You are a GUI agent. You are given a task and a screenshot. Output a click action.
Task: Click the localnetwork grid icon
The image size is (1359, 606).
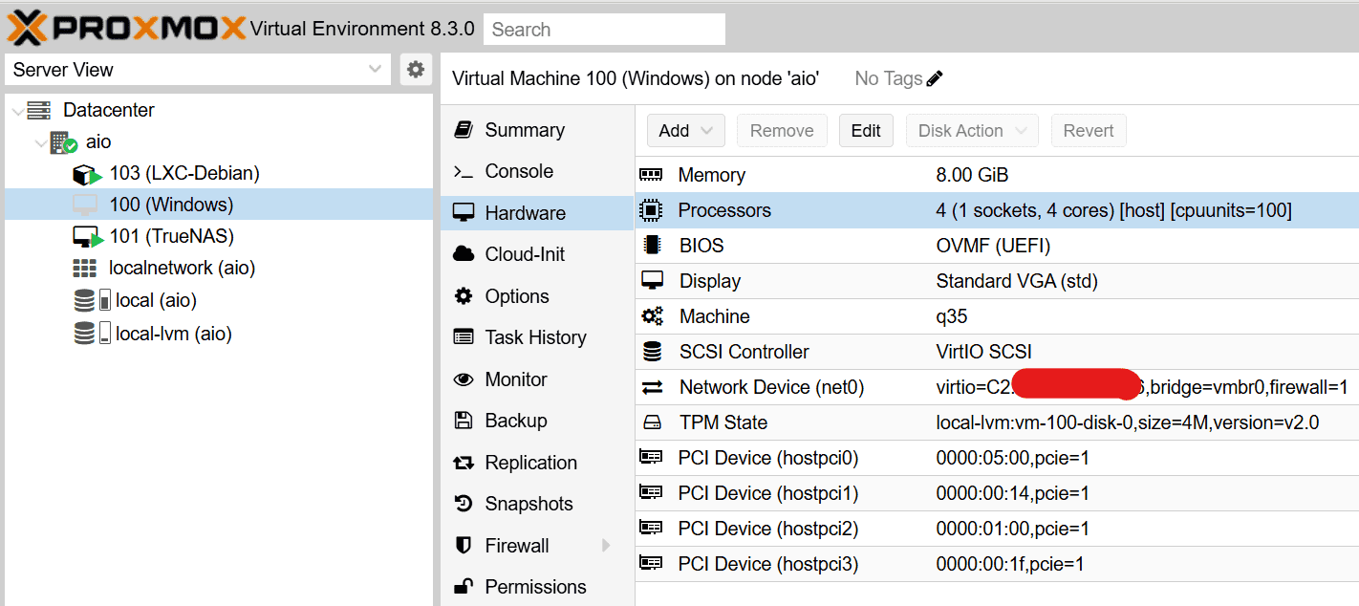click(85, 269)
